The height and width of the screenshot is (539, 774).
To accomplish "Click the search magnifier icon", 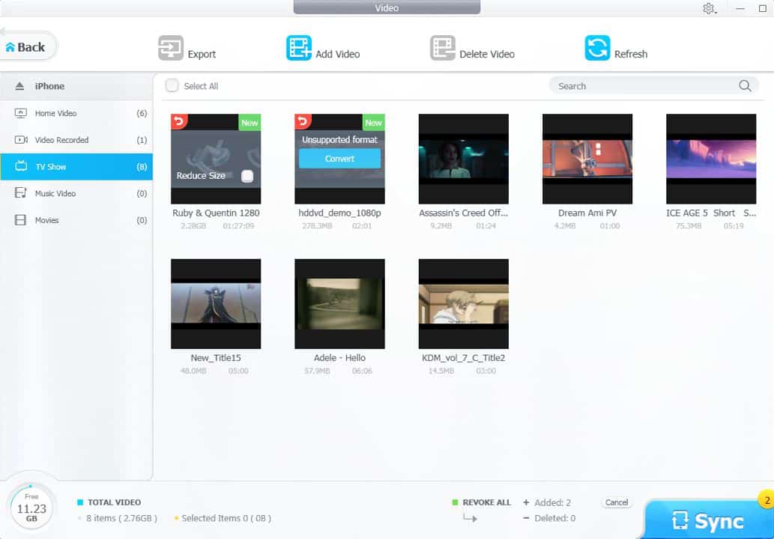I will [x=745, y=86].
